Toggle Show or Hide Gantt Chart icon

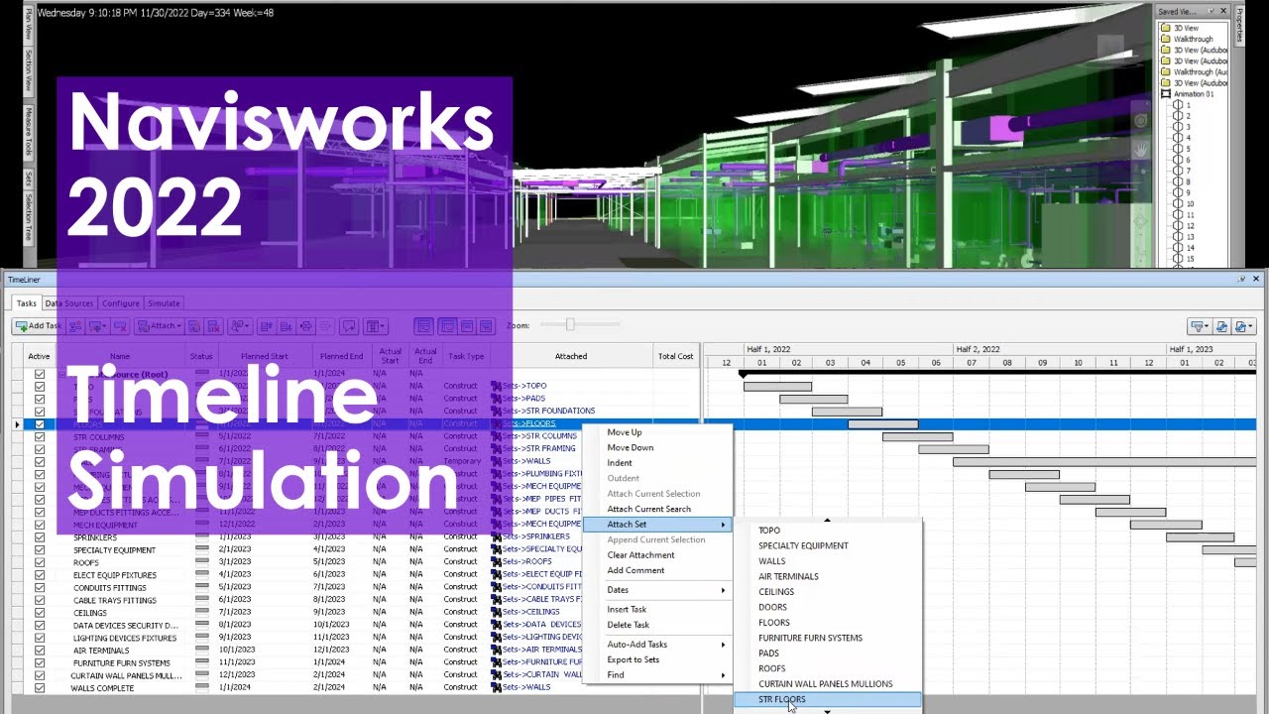coord(423,326)
